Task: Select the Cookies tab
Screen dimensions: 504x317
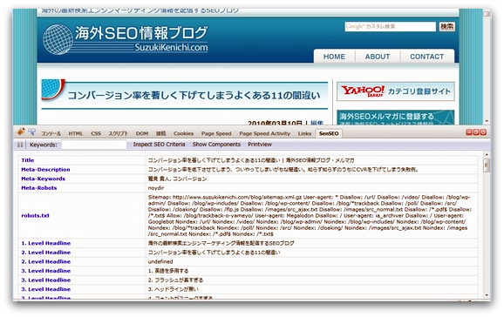Action: click(x=183, y=133)
